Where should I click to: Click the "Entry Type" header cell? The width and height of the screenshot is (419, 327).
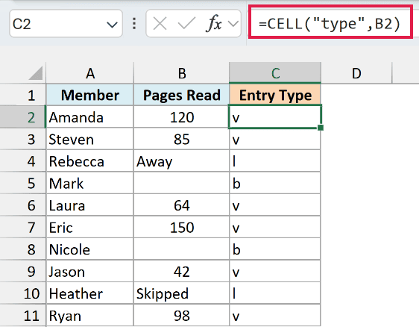(275, 95)
